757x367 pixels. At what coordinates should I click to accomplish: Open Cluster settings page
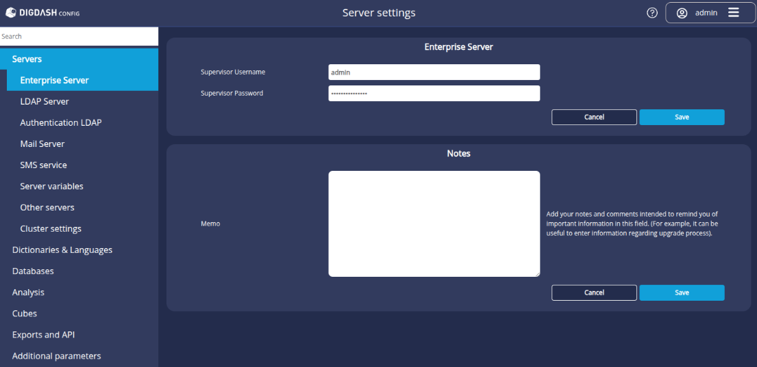tap(51, 229)
